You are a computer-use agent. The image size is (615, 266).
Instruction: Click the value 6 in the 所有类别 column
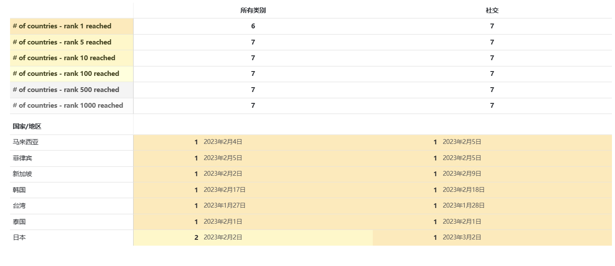click(x=253, y=26)
